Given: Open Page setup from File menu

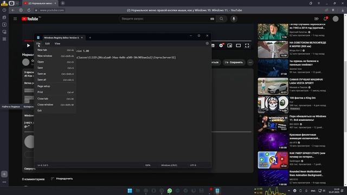Looking at the screenshot, I should (x=55, y=86).
